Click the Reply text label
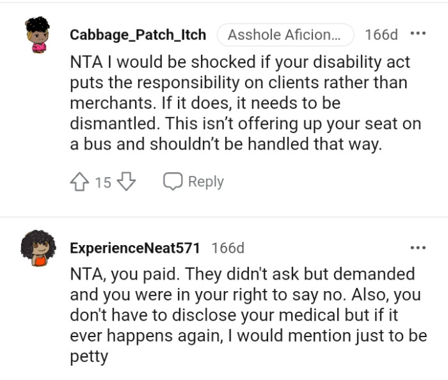 [x=205, y=182]
